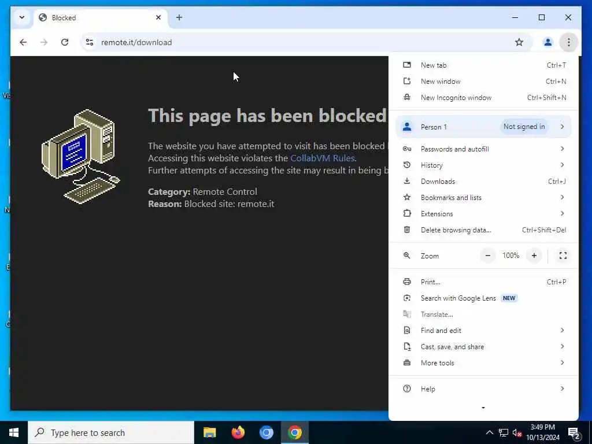Decrease zoom with the minus button

click(x=488, y=256)
